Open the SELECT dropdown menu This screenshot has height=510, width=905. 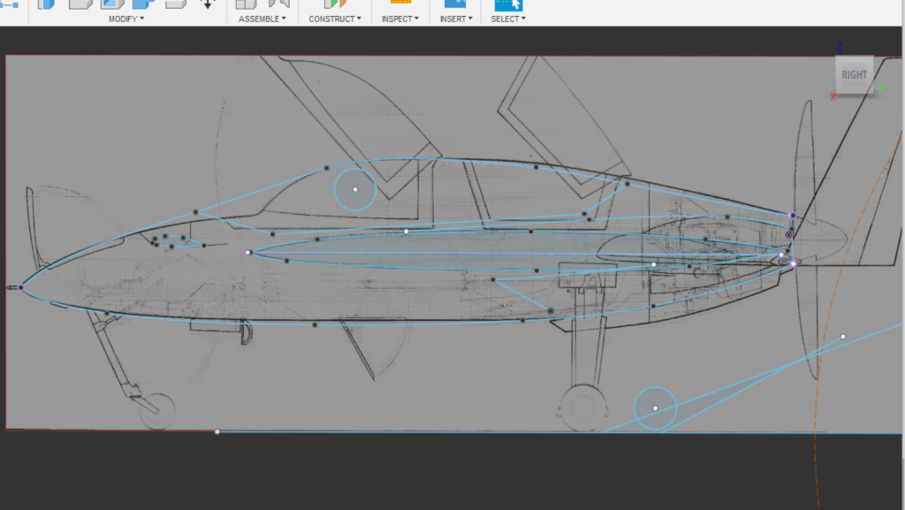click(508, 19)
